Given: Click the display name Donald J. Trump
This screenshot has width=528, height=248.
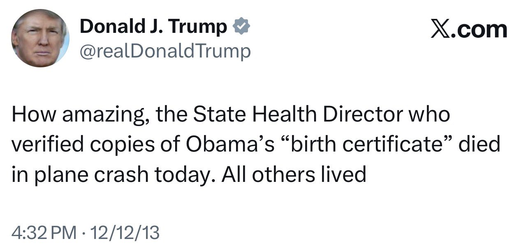Looking at the screenshot, I should pos(153,27).
